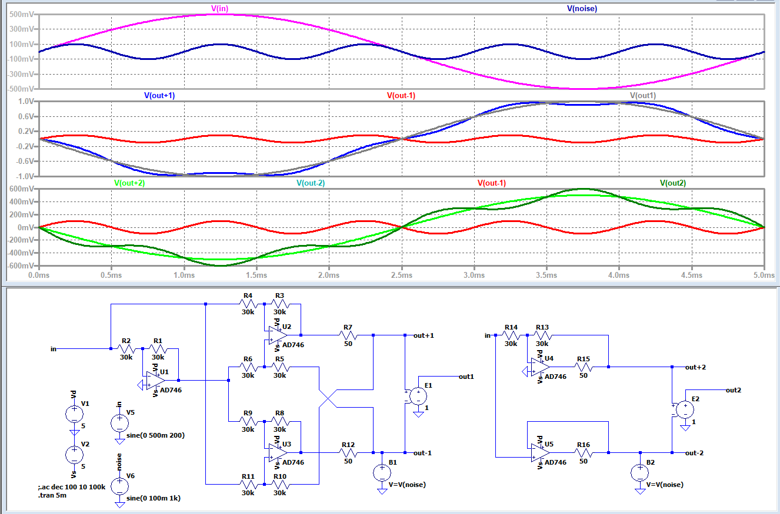Click the V=V(noise) text under B2
Screen dimensions: 780x514
[665, 485]
